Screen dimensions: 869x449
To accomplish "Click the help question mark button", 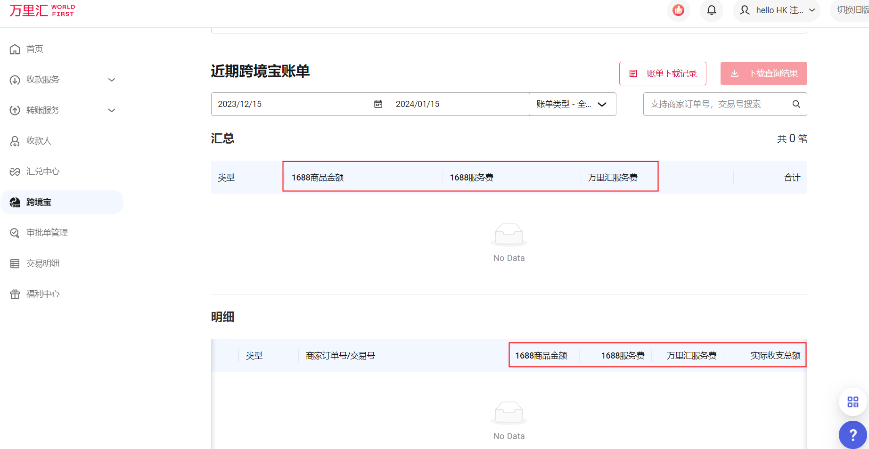I will pos(853,435).
